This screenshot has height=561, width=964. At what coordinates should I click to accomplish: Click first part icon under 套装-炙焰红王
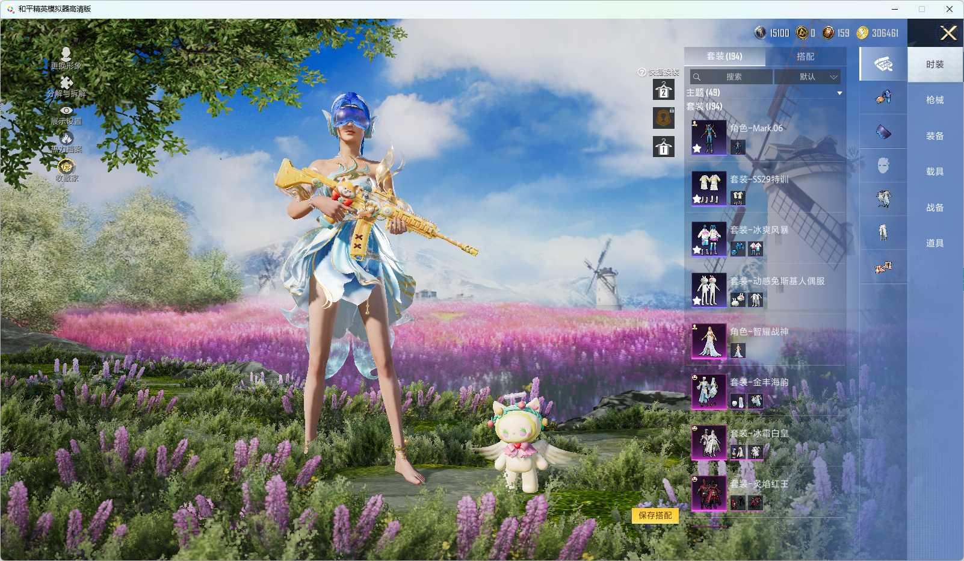click(x=738, y=503)
